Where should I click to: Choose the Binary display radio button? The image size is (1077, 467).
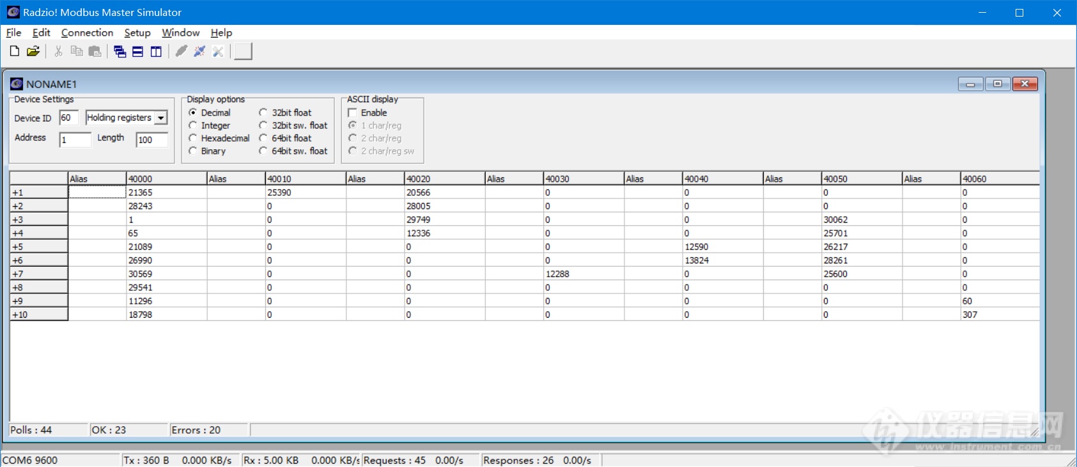[x=193, y=151]
